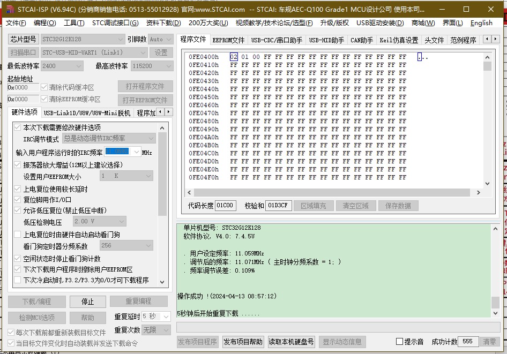Viewport: 507px width, 354px height.
Task: Toggle 本次下载需要修改硬件选项 checkbox
Action: (x=18, y=127)
